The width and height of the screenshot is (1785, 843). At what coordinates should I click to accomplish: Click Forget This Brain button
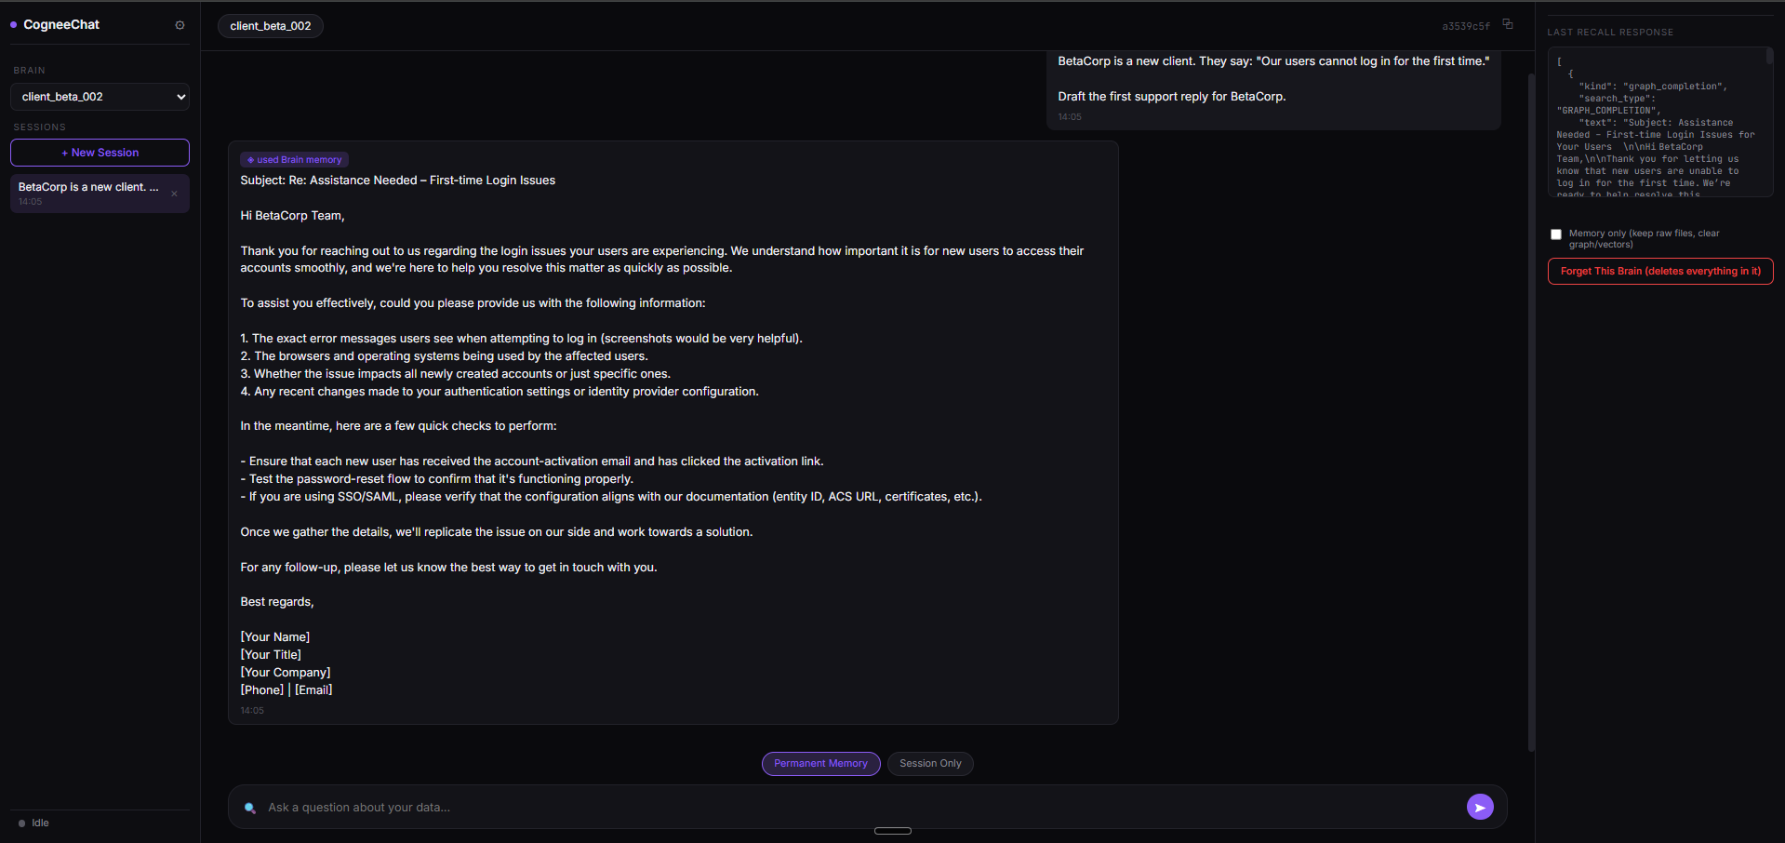1660,271
